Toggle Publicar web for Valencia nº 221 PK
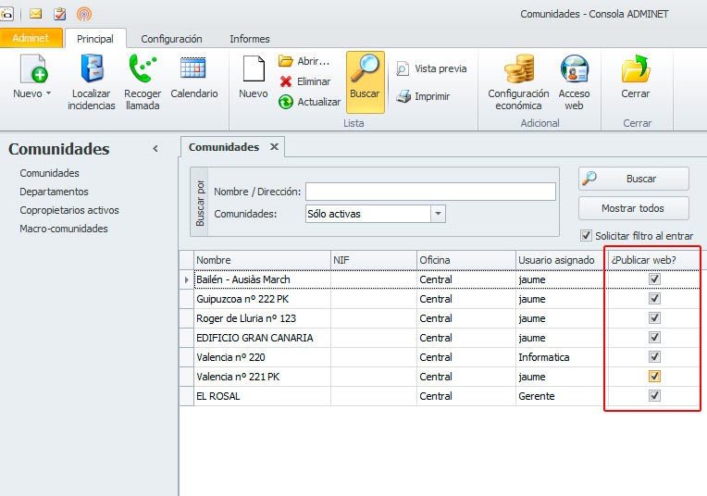Screen dimensions: 707x496 click(654, 377)
